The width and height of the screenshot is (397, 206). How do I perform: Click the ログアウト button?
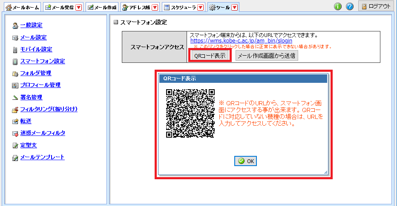(x=376, y=6)
